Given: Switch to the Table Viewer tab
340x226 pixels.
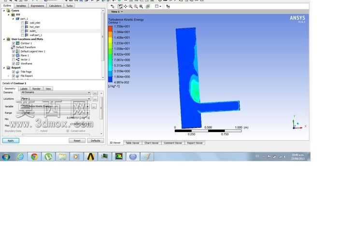Looking at the screenshot, I should click(132, 143).
